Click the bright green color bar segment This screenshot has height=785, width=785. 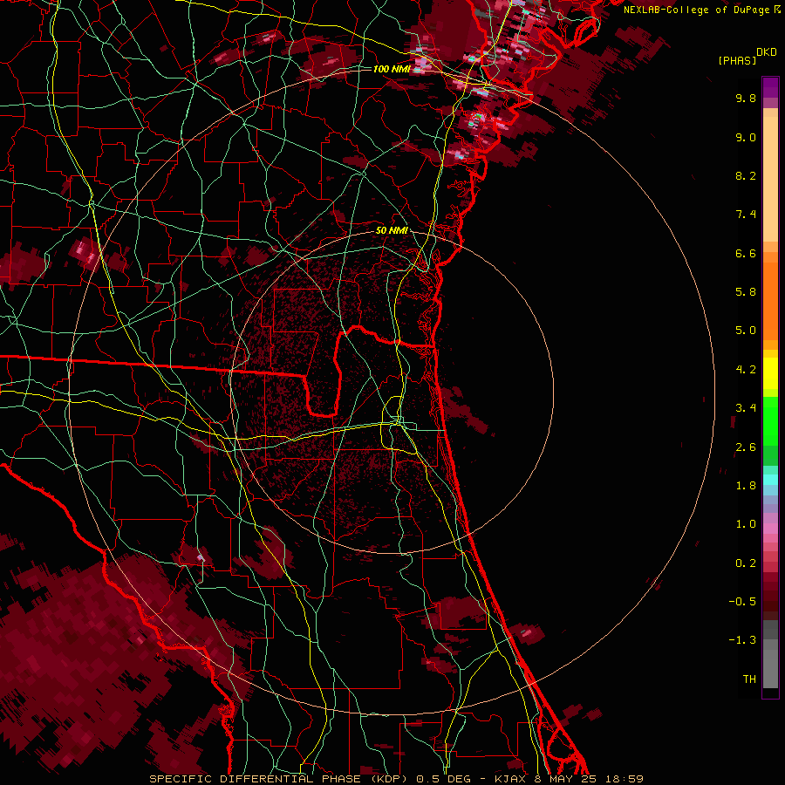point(770,421)
